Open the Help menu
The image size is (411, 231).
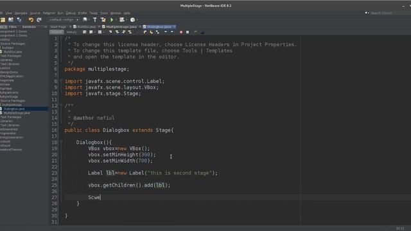tap(127, 13)
